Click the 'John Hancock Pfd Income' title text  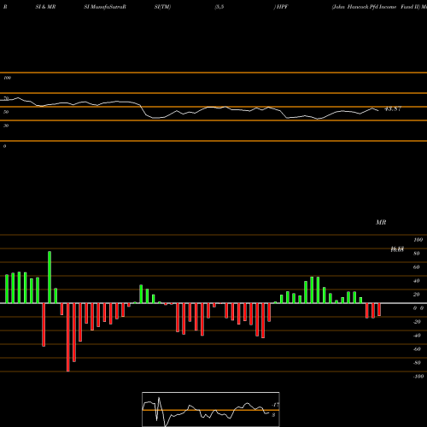364,7
